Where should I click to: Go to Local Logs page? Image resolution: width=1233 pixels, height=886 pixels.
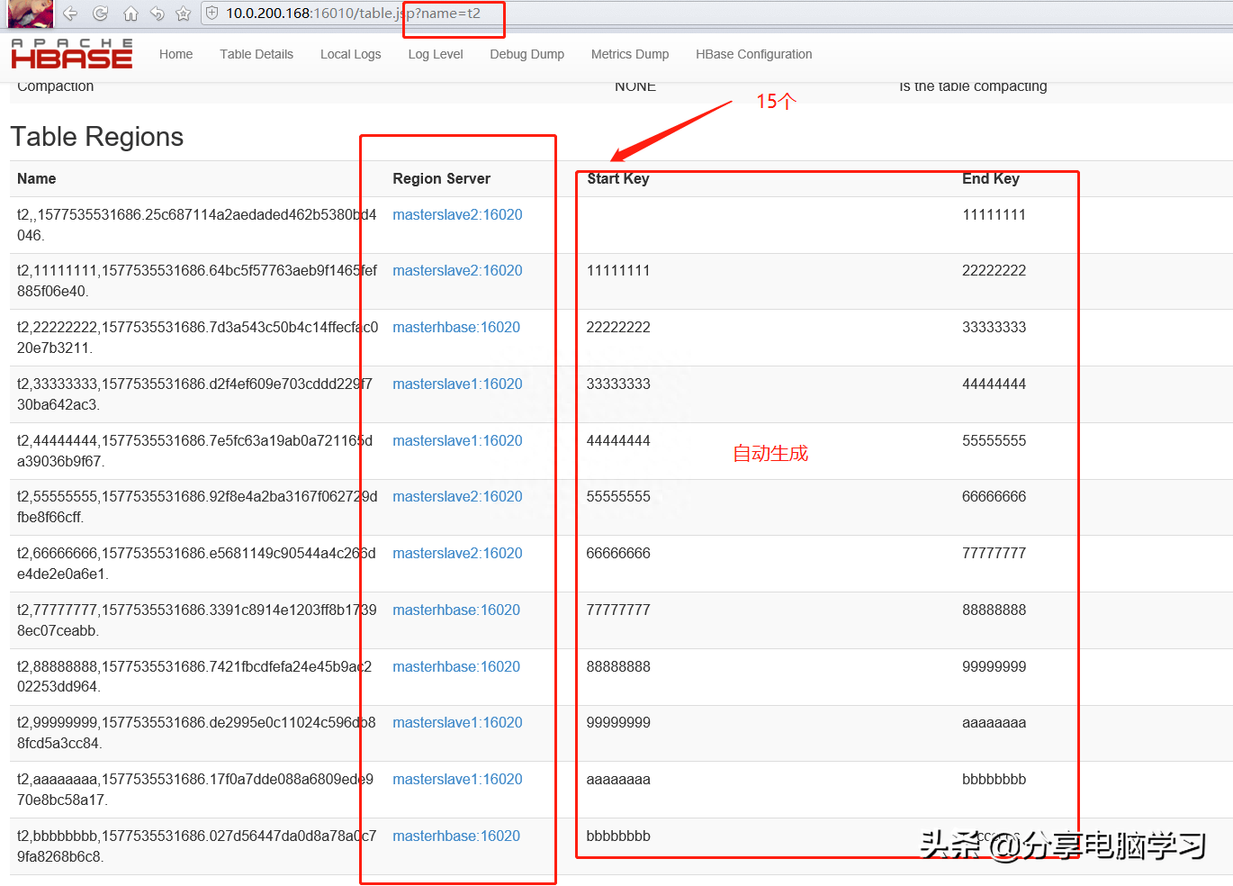[350, 54]
